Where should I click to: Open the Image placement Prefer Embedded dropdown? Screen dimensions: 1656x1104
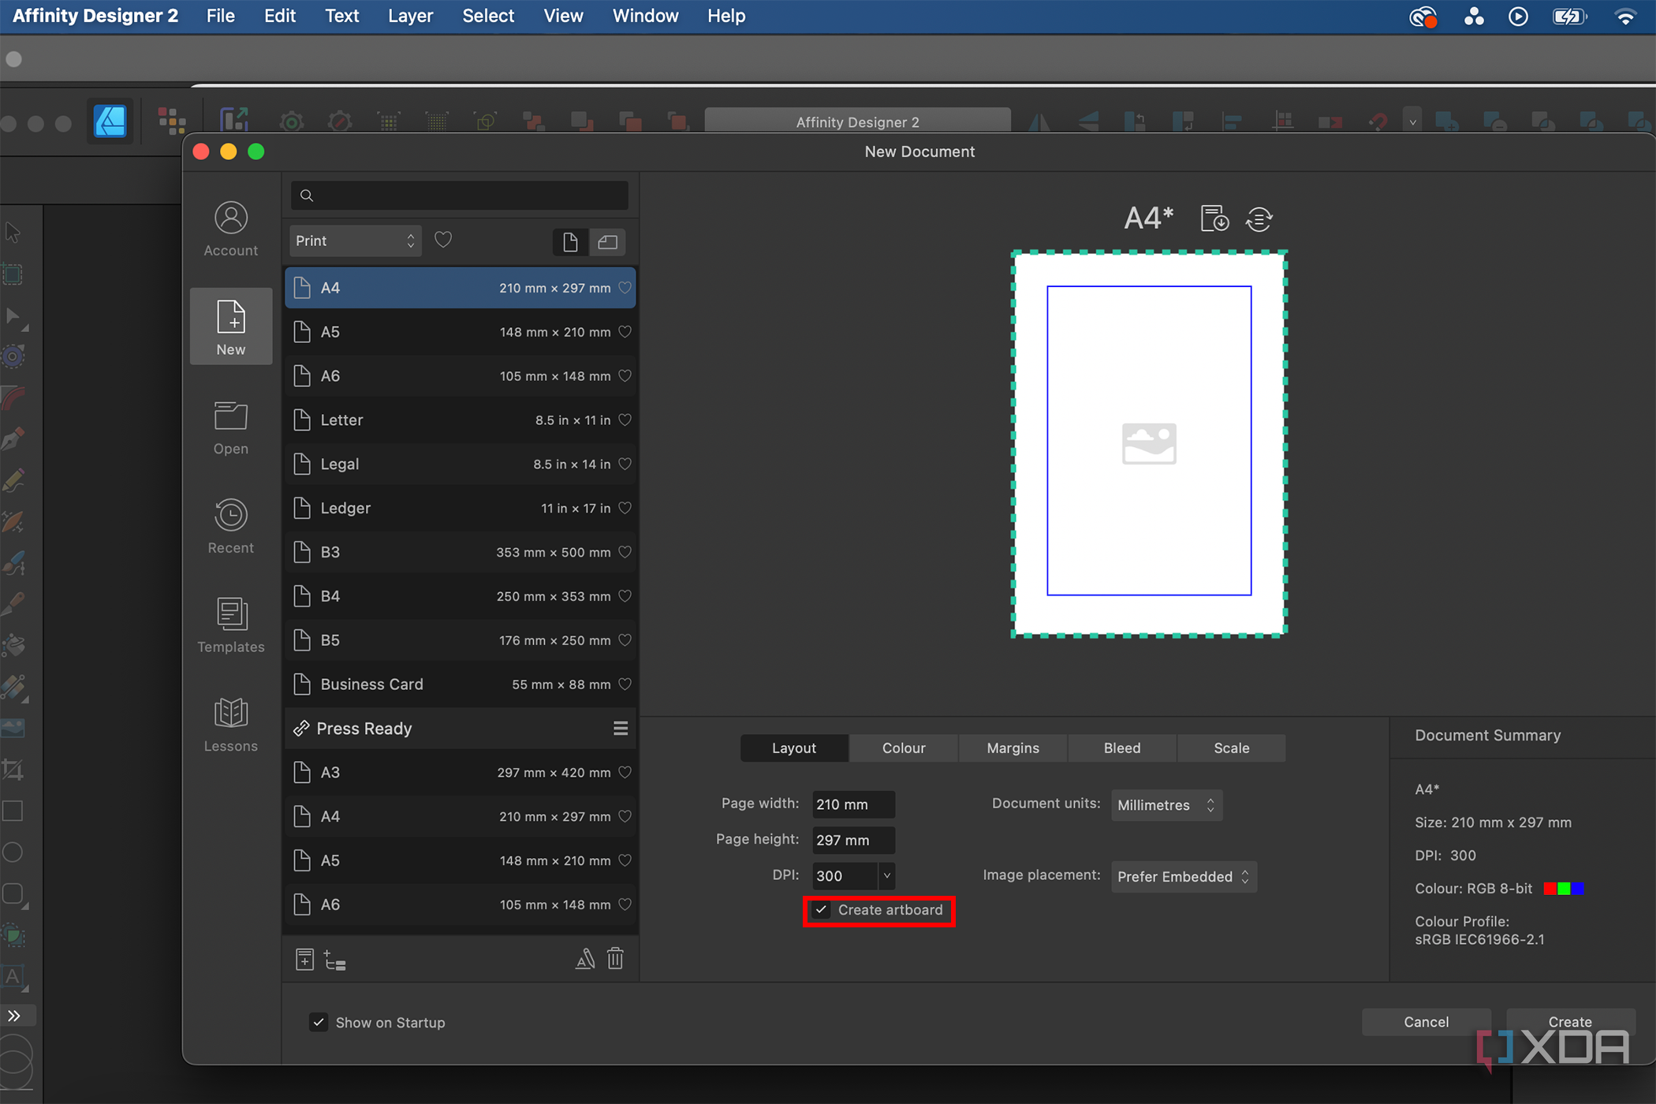1183,876
